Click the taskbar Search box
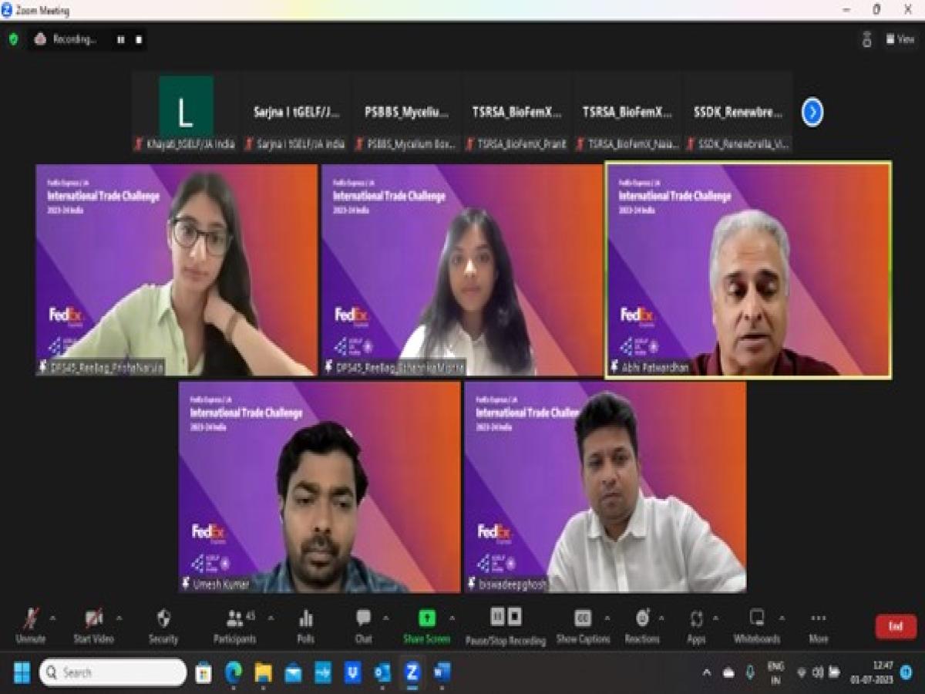The image size is (925, 694). tap(113, 672)
